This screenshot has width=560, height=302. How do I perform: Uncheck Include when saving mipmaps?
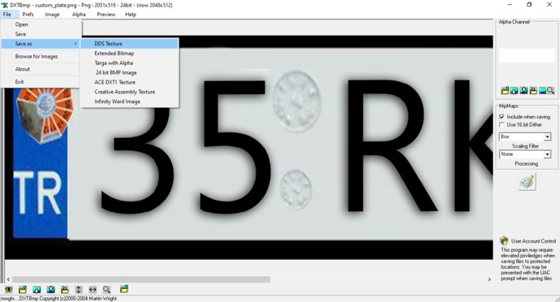point(502,117)
